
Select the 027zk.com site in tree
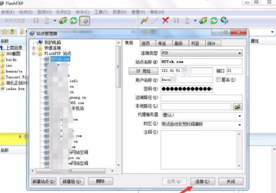pos(60,59)
